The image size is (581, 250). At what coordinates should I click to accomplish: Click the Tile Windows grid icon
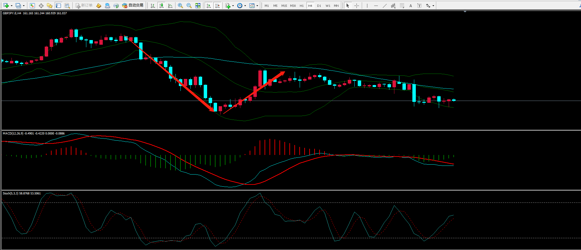click(198, 6)
